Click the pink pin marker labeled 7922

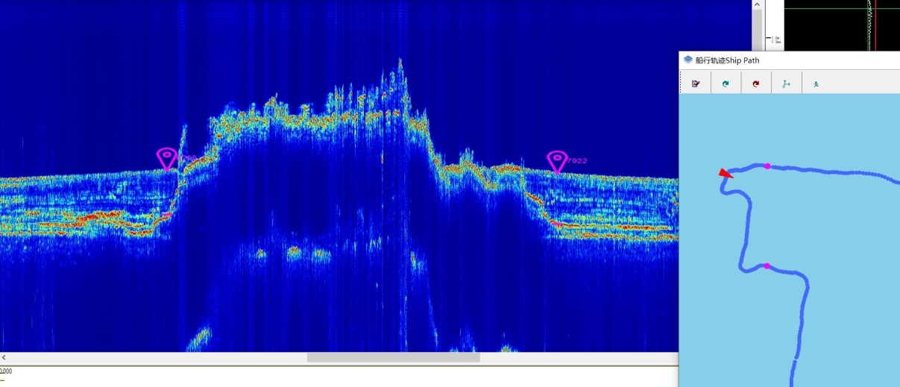click(556, 161)
